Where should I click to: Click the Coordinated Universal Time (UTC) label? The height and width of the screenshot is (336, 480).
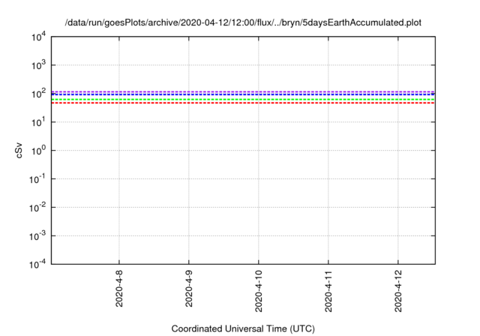tap(243, 328)
